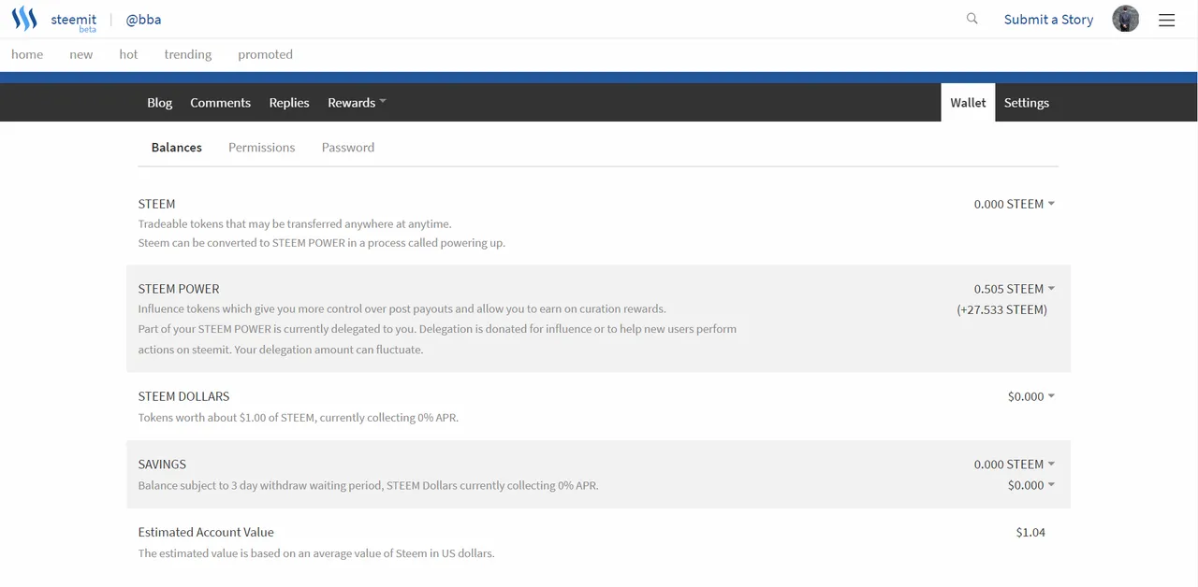Image resolution: width=1198 pixels, height=587 pixels.
Task: Select the Balances sub-tab
Action: [x=177, y=148]
